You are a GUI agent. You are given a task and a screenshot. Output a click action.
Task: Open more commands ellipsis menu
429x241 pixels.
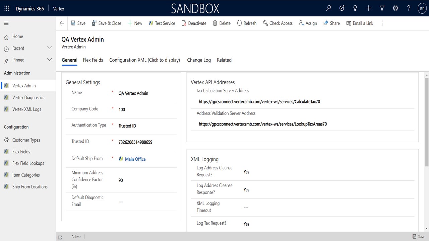click(x=382, y=23)
